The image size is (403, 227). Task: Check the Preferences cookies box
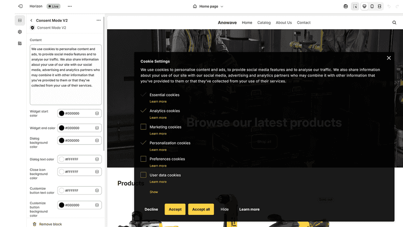click(x=144, y=159)
